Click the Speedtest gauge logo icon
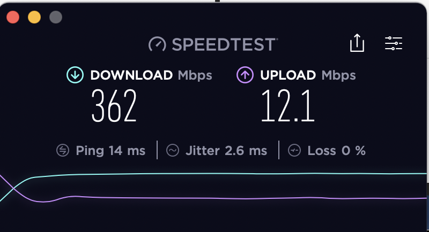The image size is (429, 232). click(x=157, y=44)
